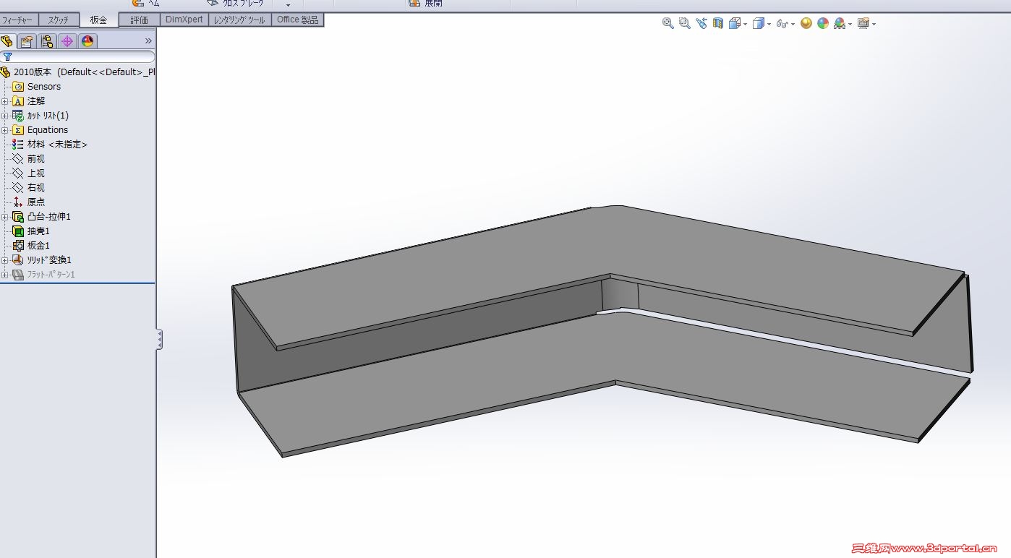The width and height of the screenshot is (1011, 558).
Task: Open the View Orientation dropdown arrow
Action: coord(745,24)
